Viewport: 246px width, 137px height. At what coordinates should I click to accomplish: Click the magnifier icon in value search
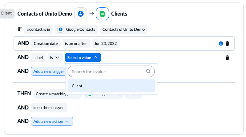(148, 71)
